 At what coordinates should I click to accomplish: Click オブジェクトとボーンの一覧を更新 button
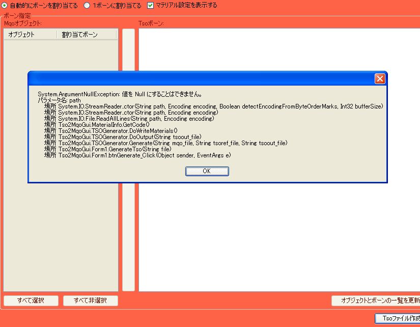click(376, 301)
